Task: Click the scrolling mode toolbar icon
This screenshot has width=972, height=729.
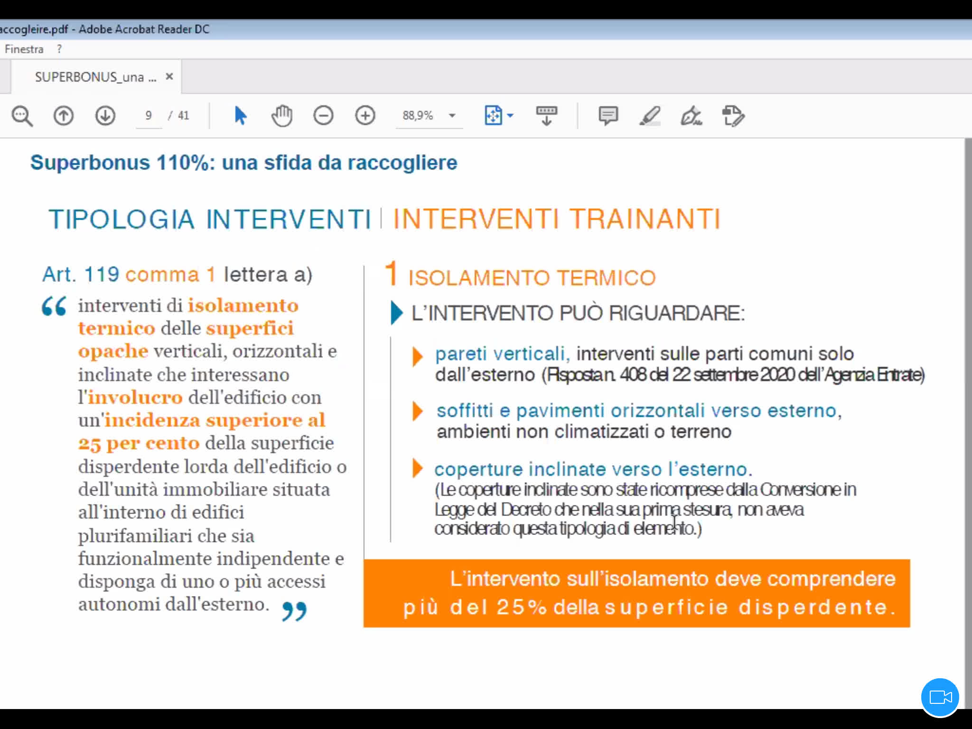Action: (x=546, y=116)
